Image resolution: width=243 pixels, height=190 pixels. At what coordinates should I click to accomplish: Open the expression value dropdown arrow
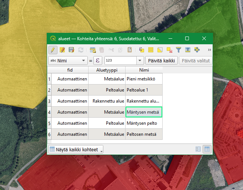[x=140, y=61]
